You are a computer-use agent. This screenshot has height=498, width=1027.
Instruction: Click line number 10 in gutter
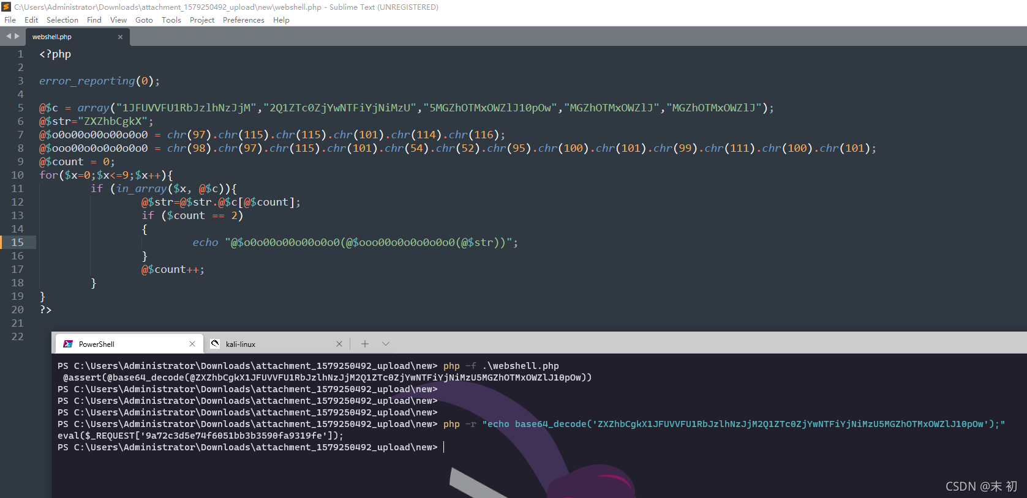(17, 175)
